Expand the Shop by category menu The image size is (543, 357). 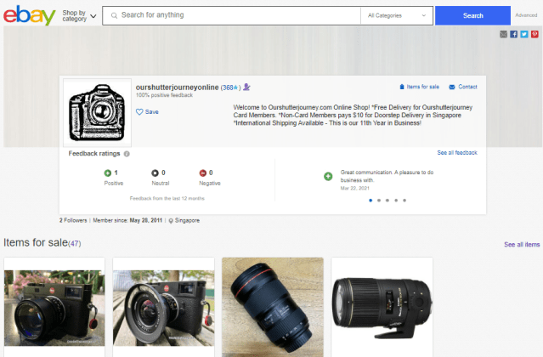pyautogui.click(x=79, y=15)
